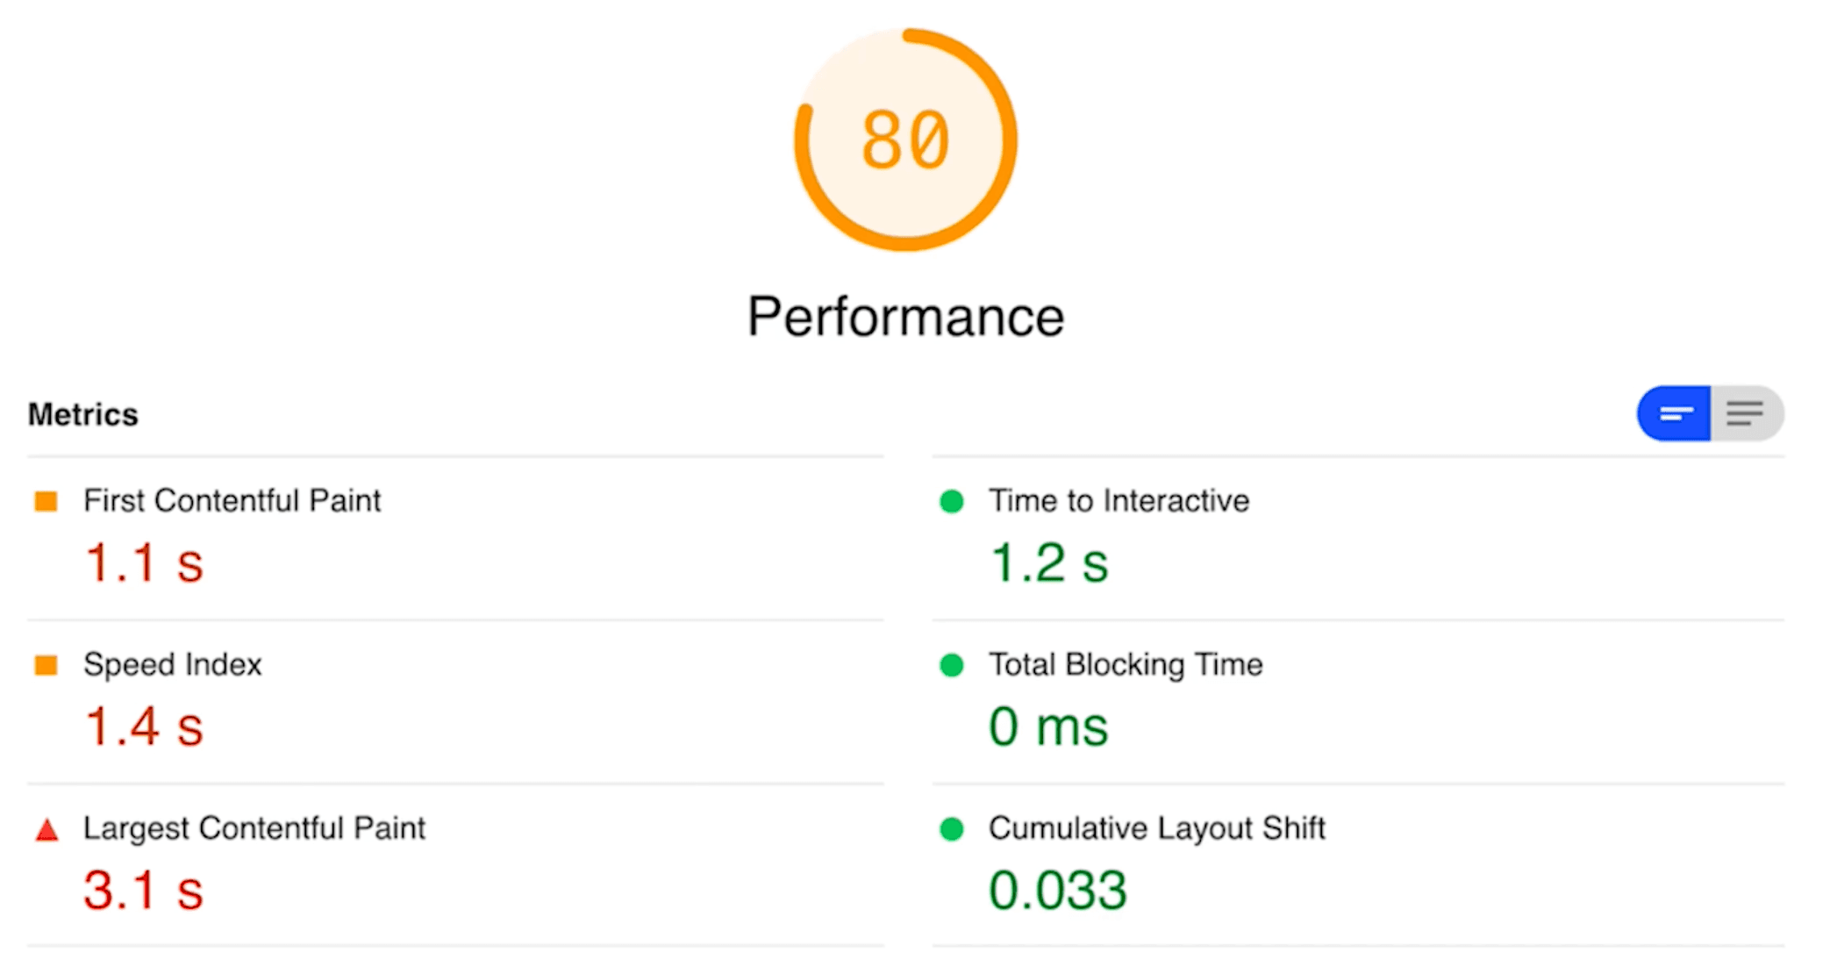Click the orange square beside First Contentful Paint
Image resolution: width=1837 pixels, height=960 pixels.
pyautogui.click(x=46, y=501)
